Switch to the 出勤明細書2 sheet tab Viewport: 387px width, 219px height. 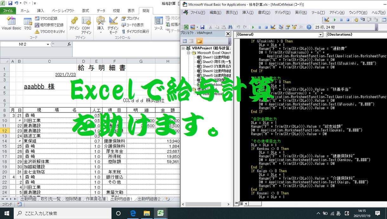[149, 199]
